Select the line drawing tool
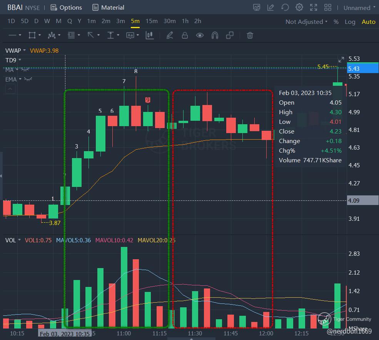 click(12, 35)
